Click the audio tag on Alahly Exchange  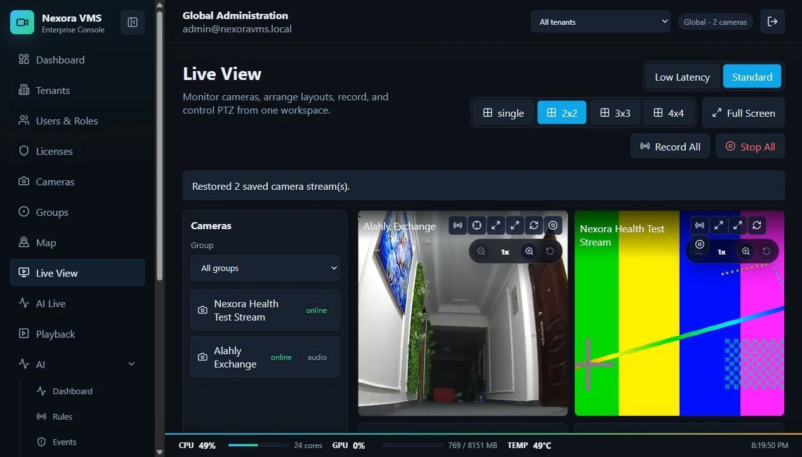pyautogui.click(x=317, y=357)
